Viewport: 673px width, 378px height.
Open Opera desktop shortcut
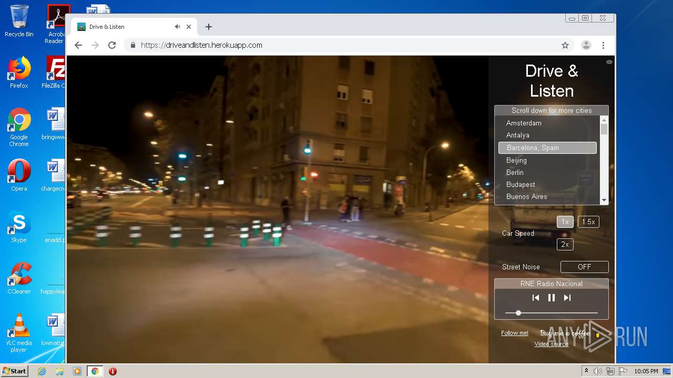[x=19, y=175]
